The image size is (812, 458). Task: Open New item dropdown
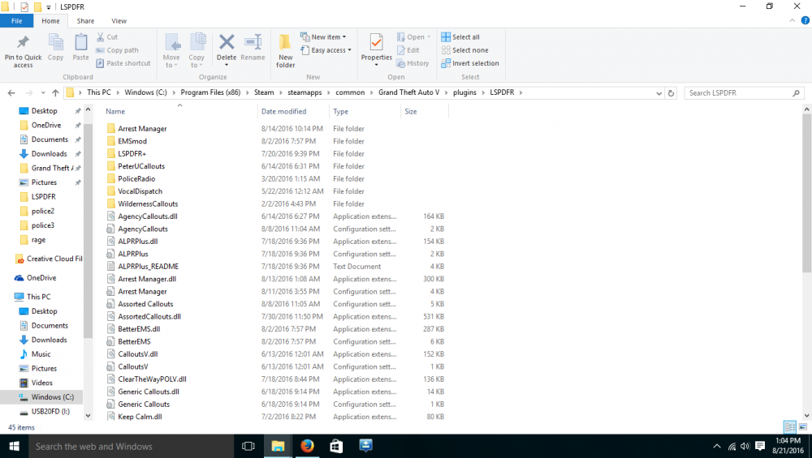pos(324,37)
